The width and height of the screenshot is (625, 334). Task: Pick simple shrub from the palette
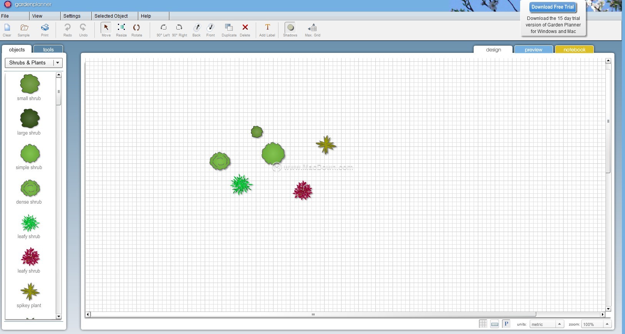point(30,153)
